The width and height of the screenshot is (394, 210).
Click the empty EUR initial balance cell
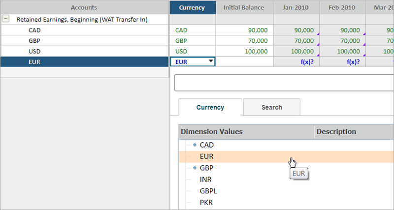244,61
